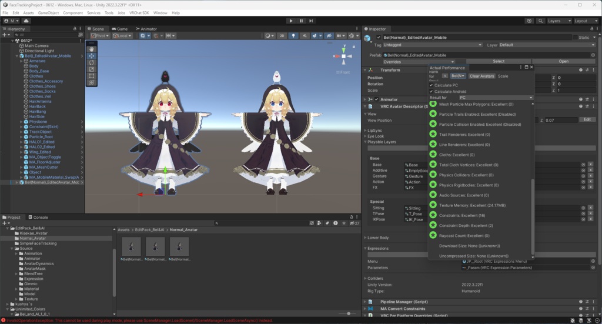This screenshot has width=602, height=324.
Task: Open the Result for PC dropdown
Action: pos(496,98)
